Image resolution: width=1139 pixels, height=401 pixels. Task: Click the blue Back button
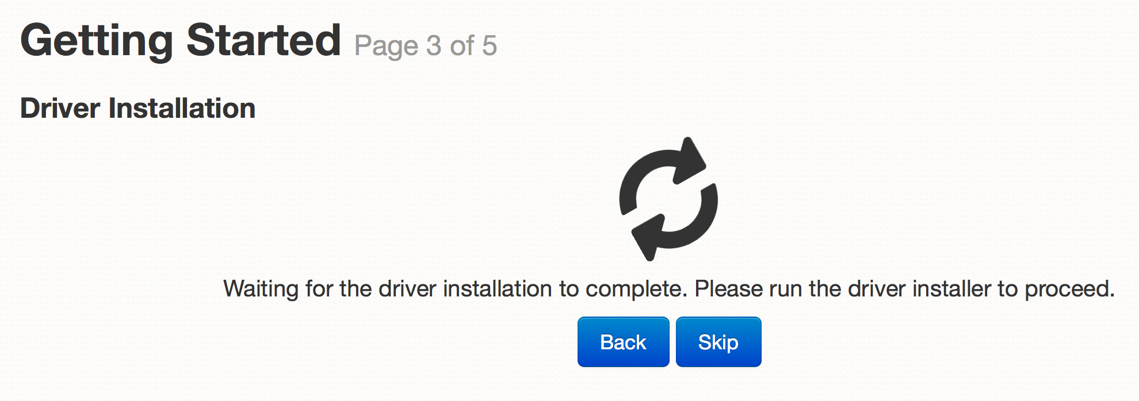coord(624,342)
